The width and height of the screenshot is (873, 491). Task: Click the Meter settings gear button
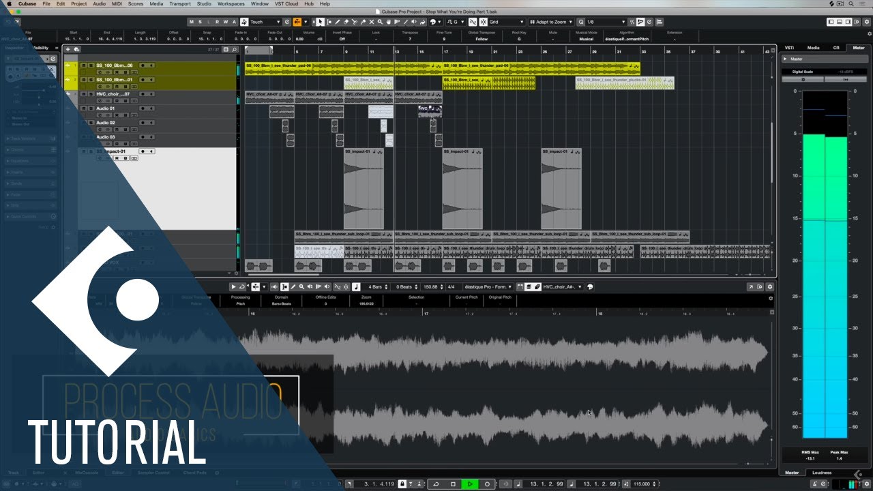(x=803, y=79)
